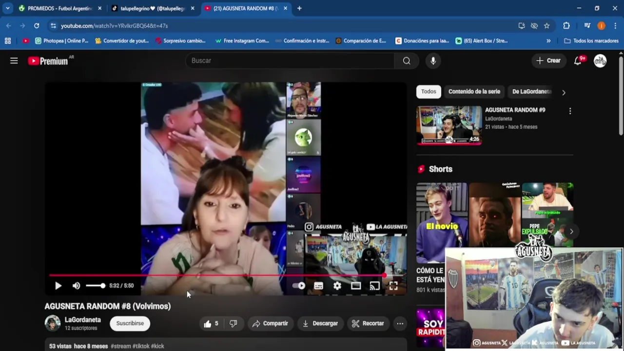Screen dimensions: 624x351
Task: Click the Crear button
Action: 548,60
